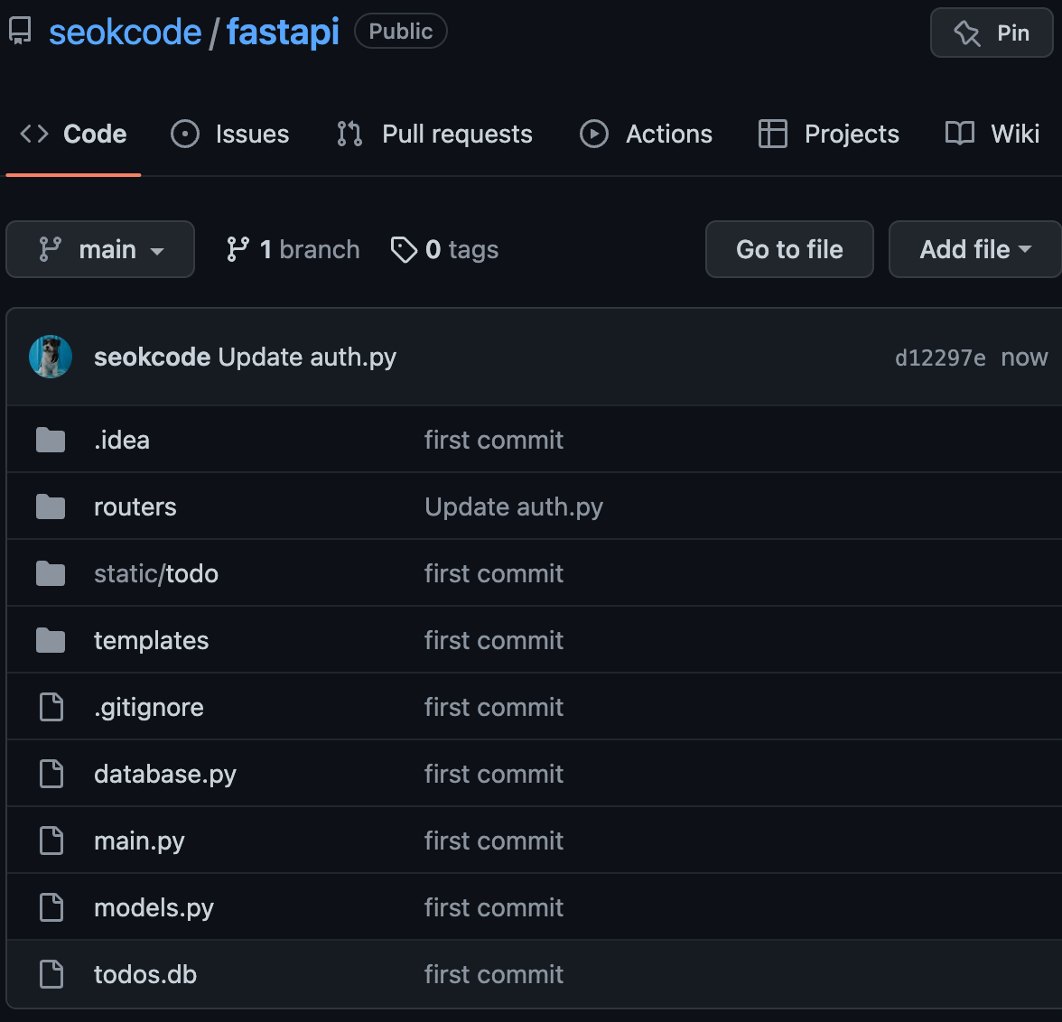This screenshot has height=1022, width=1062.
Task: Click the file icon for database.py
Action: 51,774
